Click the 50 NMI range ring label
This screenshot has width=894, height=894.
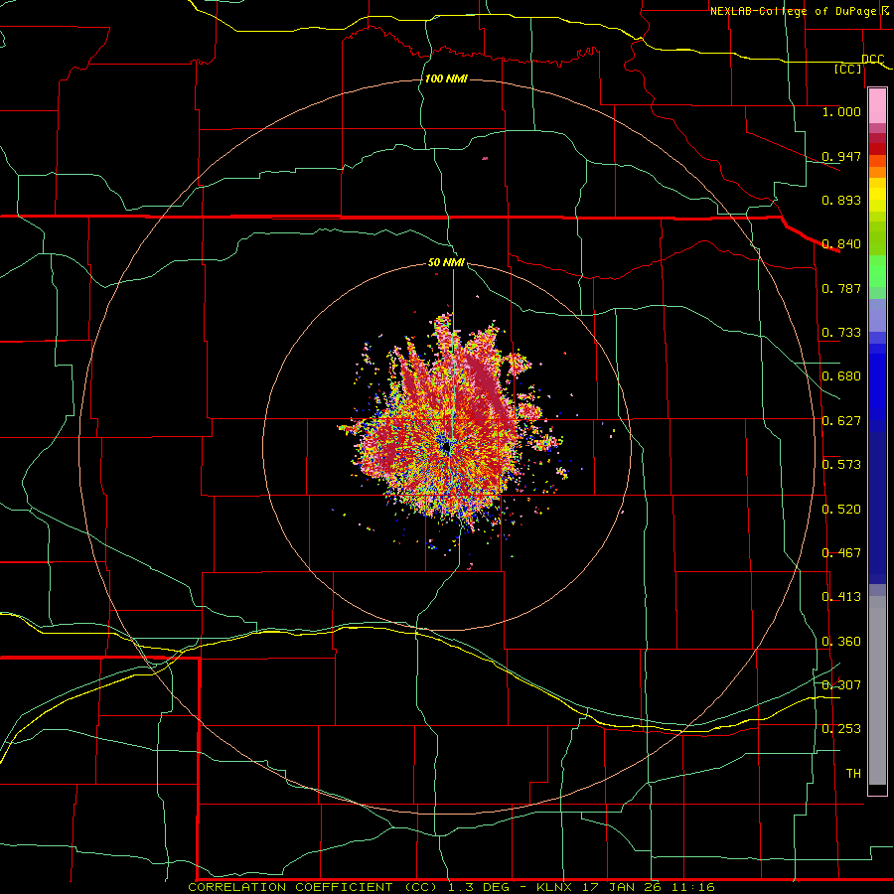446,262
